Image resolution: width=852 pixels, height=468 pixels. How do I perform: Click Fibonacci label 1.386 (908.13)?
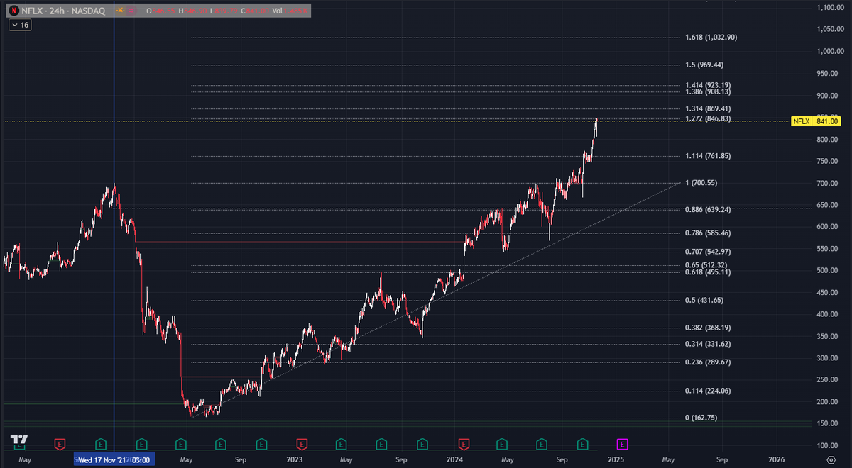pos(708,91)
